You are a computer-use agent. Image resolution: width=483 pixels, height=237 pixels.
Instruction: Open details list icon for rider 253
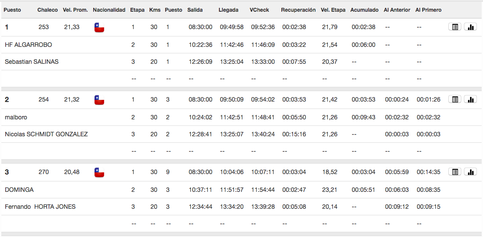coord(455,27)
